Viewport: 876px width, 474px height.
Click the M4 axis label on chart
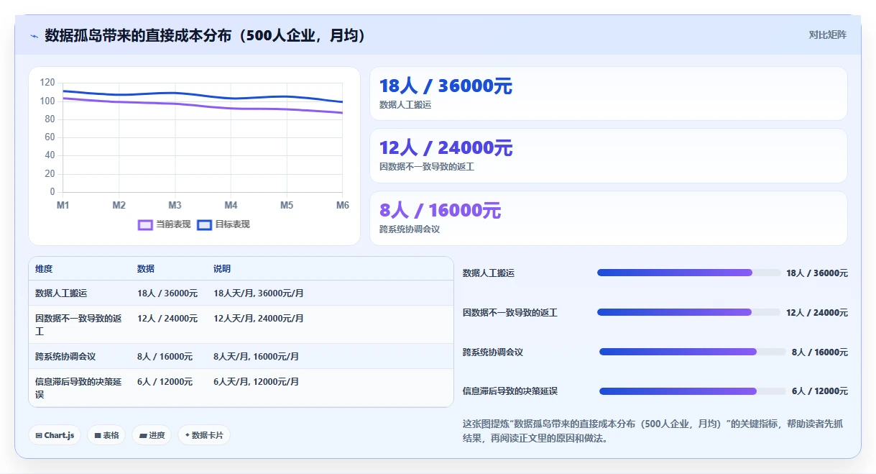(231, 206)
